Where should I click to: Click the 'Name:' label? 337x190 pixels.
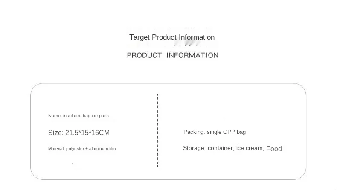[x=55, y=116]
